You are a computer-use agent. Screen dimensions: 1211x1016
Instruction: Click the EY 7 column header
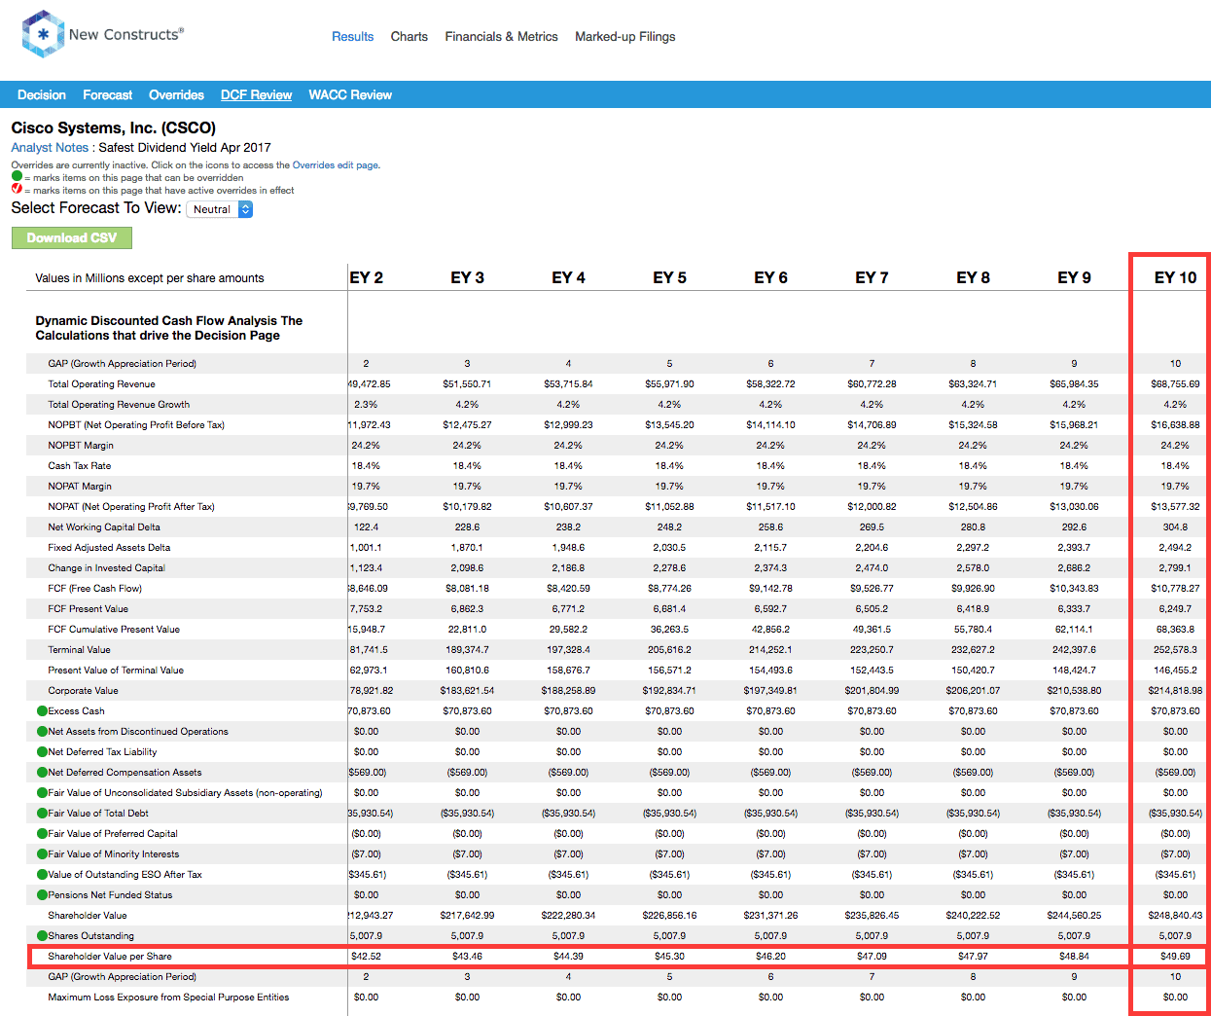(x=873, y=278)
